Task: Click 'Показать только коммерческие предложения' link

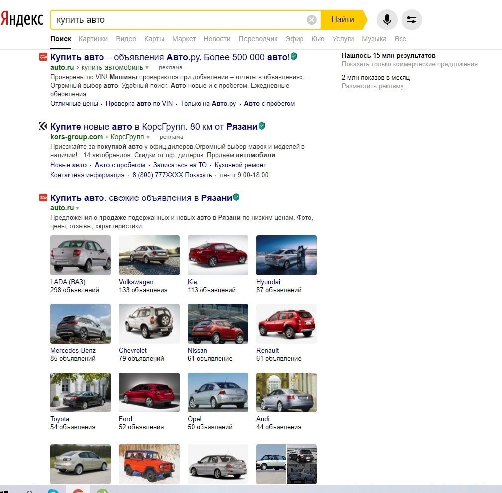Action: [x=409, y=64]
